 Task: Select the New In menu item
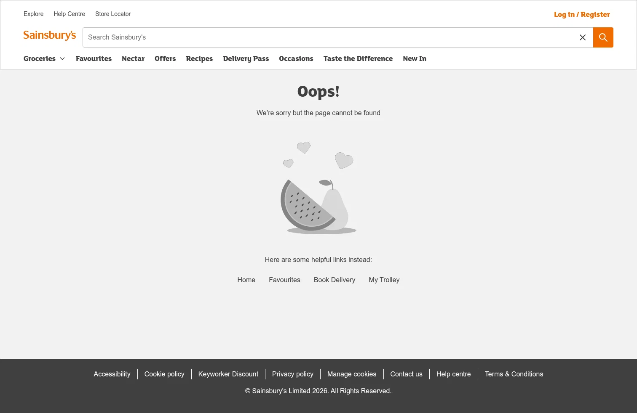click(x=415, y=58)
